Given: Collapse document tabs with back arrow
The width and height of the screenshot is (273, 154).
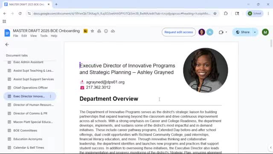Looking at the screenshot, I should [x=7, y=44].
